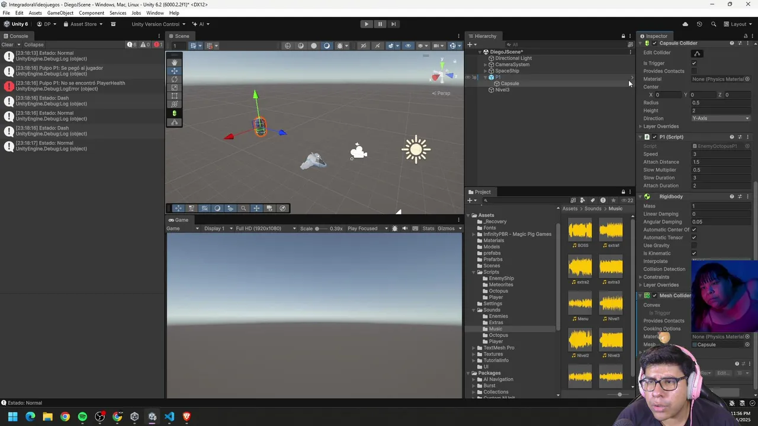Select the BOSS audio clip thumbnail

[580, 230]
